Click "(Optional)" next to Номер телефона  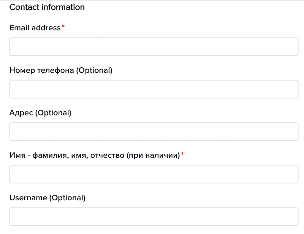tap(94, 71)
